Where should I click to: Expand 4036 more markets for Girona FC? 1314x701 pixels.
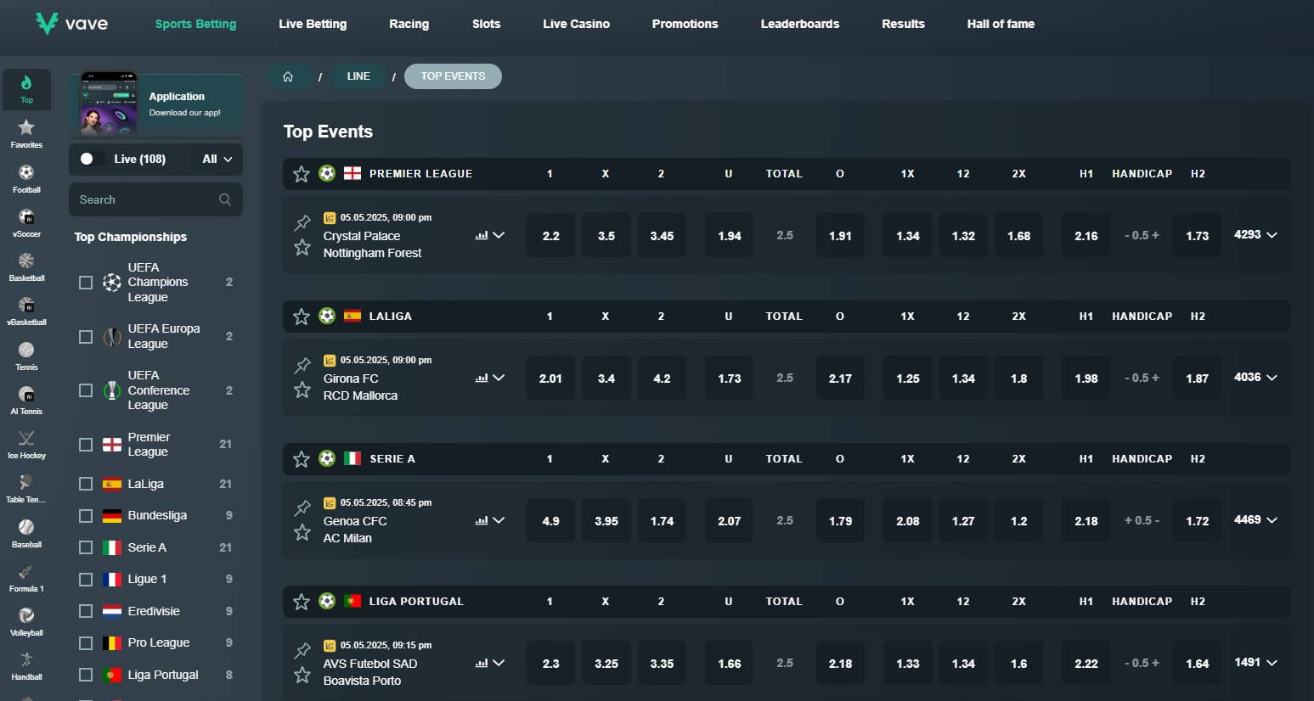tap(1255, 378)
